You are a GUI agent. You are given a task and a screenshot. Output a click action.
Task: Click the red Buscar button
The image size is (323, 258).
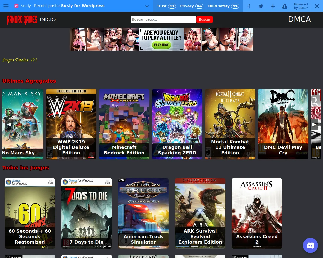[x=205, y=19]
